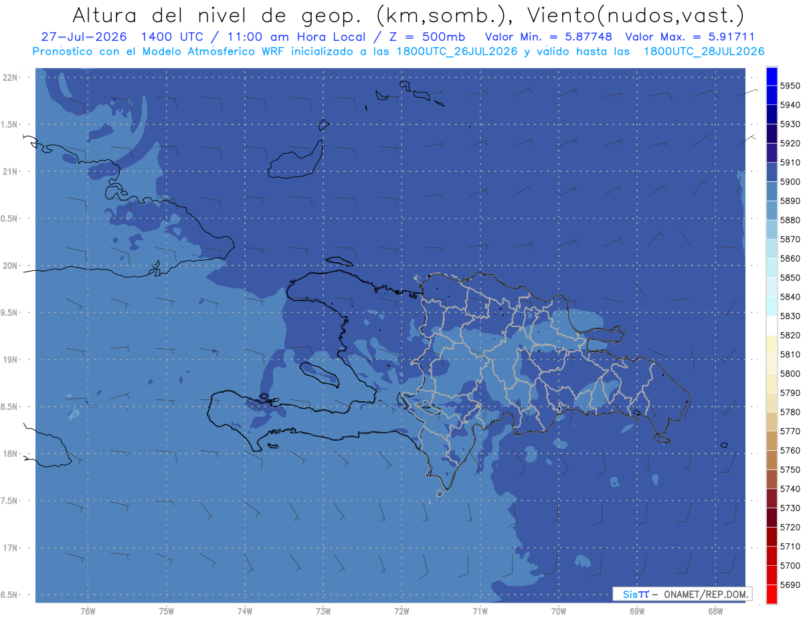Click the '19N' latitude label

[10, 360]
